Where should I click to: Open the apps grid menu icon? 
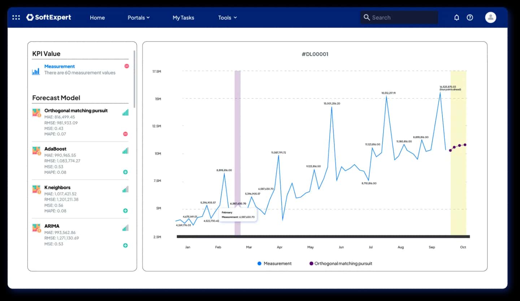click(x=16, y=17)
